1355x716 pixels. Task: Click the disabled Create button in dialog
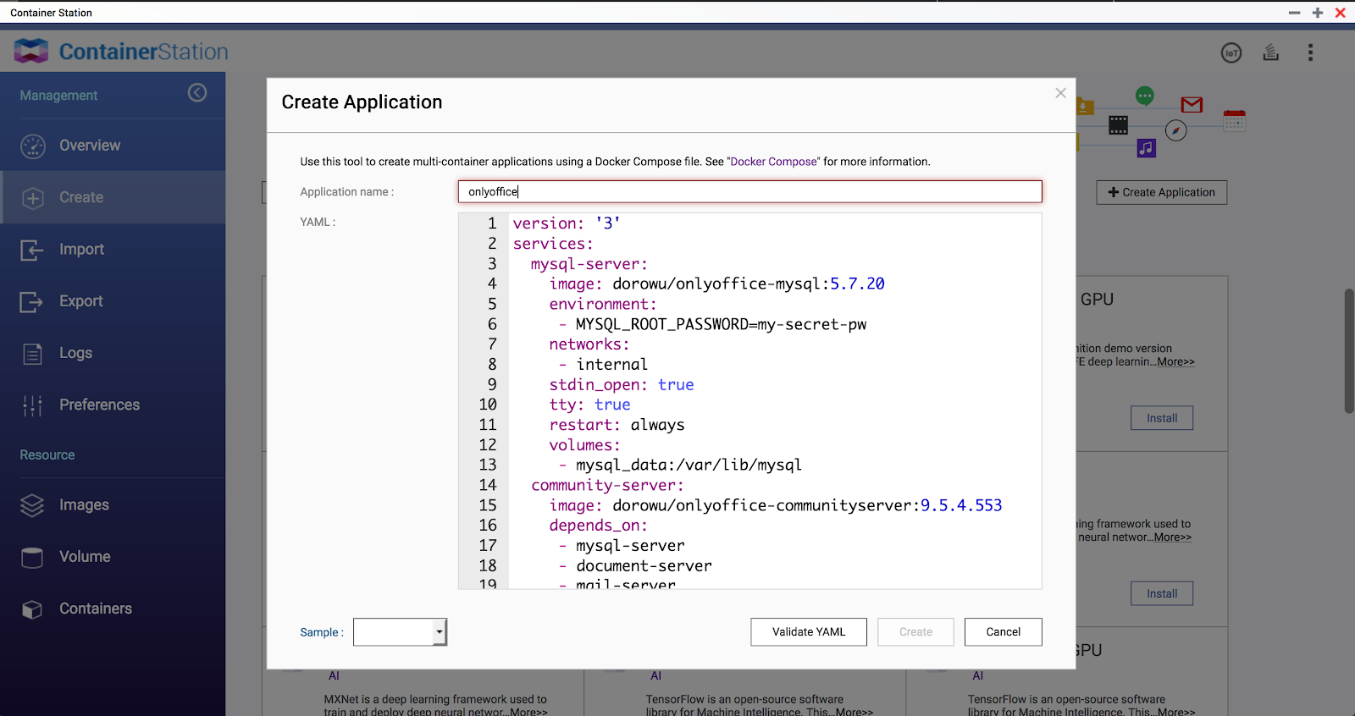pyautogui.click(x=915, y=632)
